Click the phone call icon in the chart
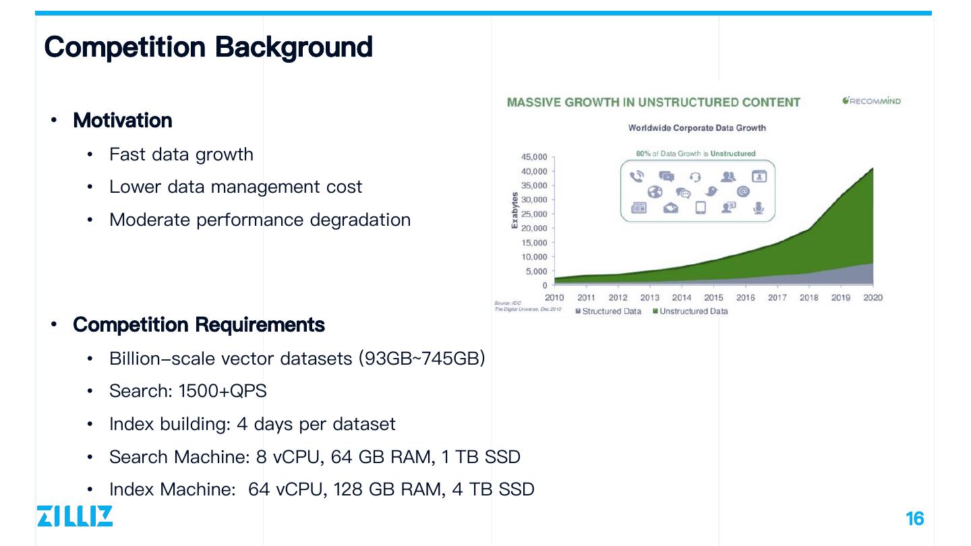The height and width of the screenshot is (546, 971). (x=637, y=177)
